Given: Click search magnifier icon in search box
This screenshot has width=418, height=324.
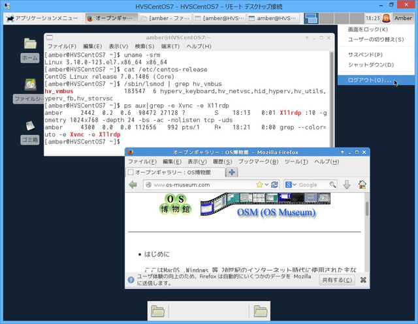Looking at the screenshot, I should [x=332, y=184].
